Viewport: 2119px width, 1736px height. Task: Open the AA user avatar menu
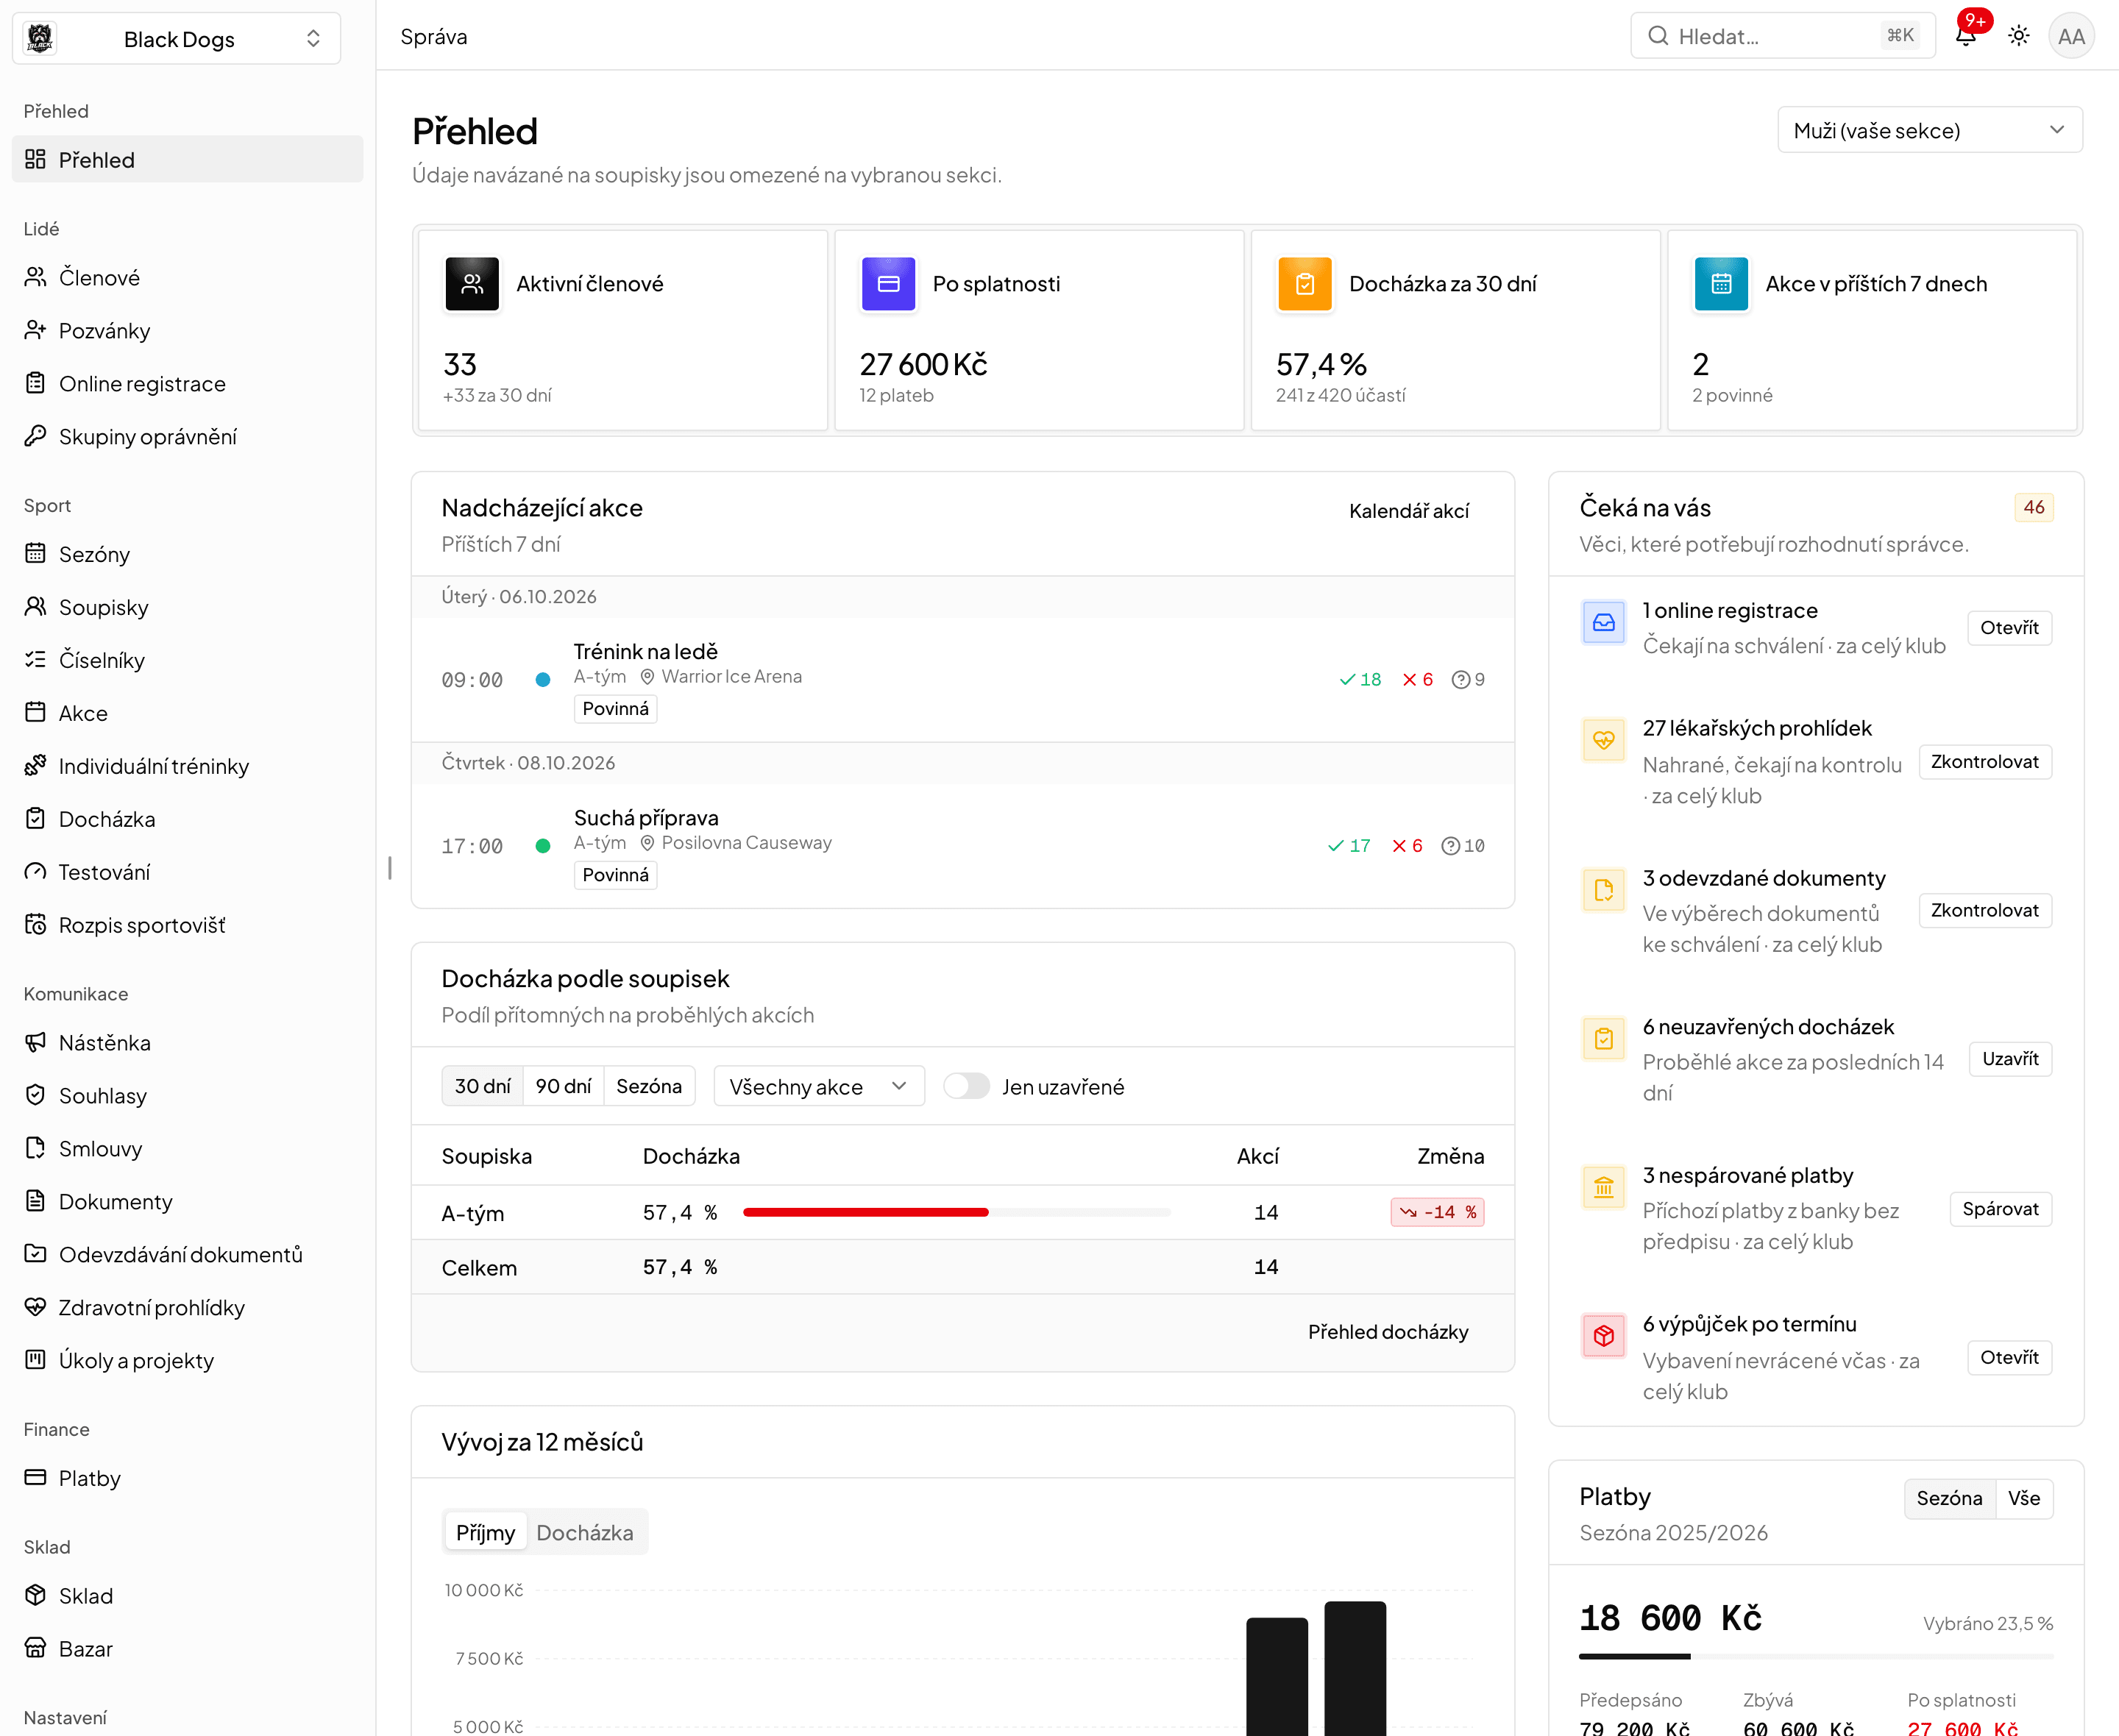point(2071,36)
